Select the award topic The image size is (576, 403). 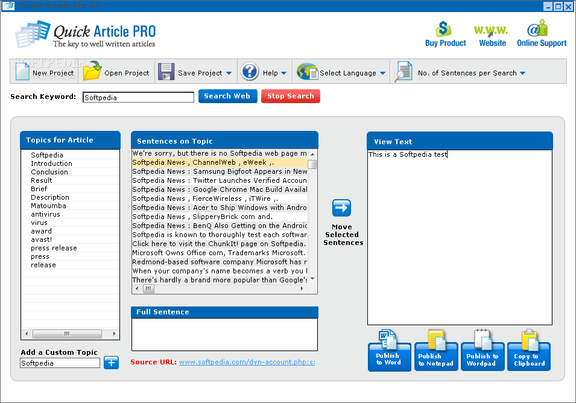tap(42, 231)
